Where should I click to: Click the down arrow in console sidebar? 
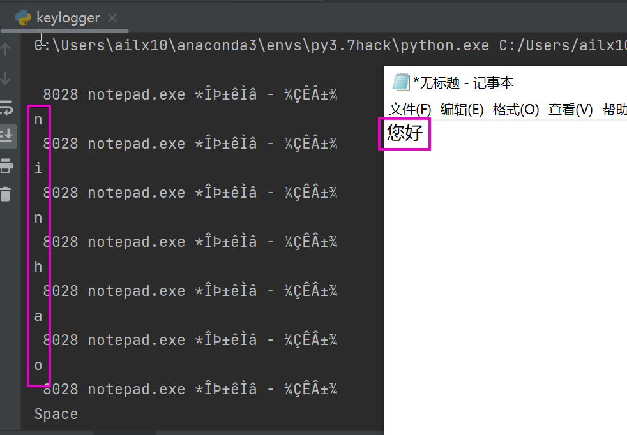coord(5,78)
